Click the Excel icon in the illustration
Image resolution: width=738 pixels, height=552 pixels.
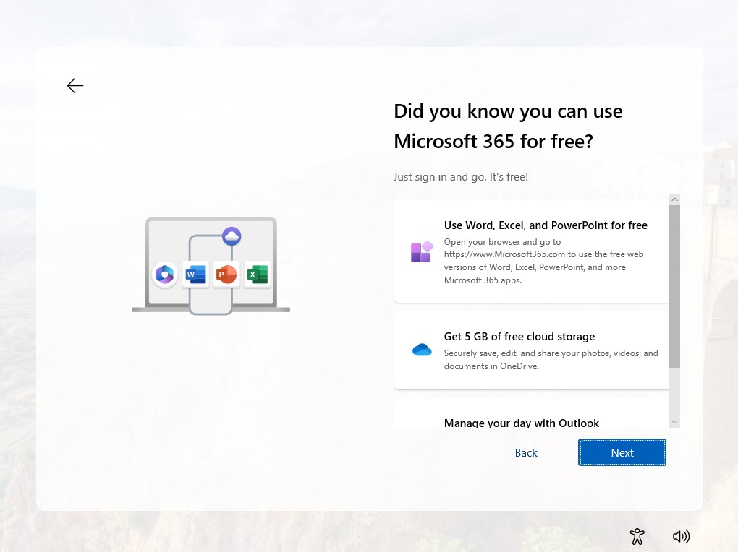pyautogui.click(x=258, y=274)
